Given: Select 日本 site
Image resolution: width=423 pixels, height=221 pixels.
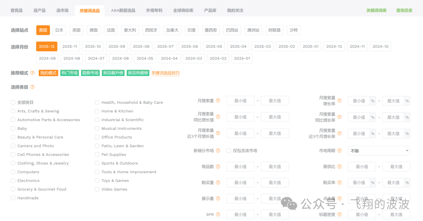Looking at the screenshot, I should 60,30.
